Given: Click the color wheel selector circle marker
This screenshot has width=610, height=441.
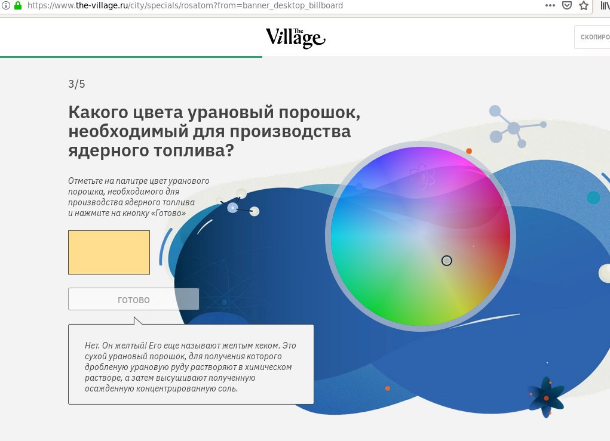Looking at the screenshot, I should (447, 260).
